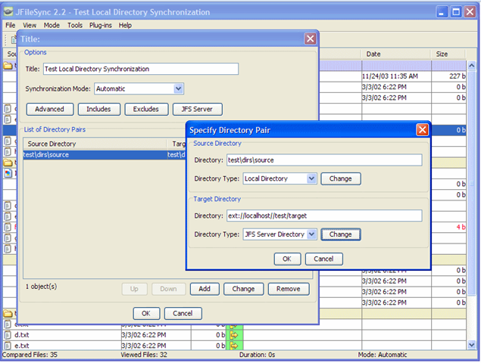Click the file icon beside e.txt
Screen dimensions: 481x363
pos(8,345)
